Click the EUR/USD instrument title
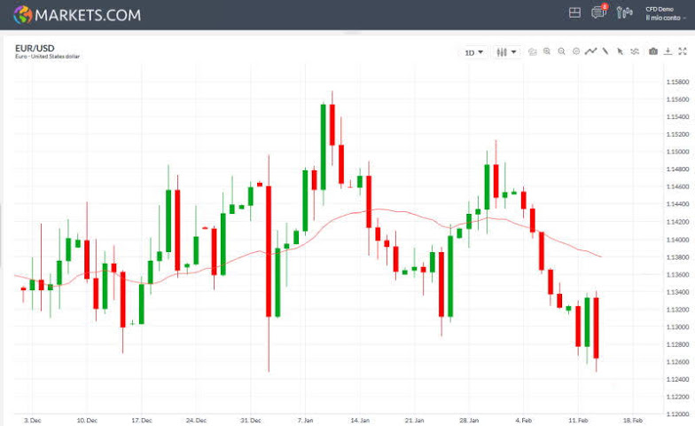This screenshot has height=426, width=695. coord(35,48)
